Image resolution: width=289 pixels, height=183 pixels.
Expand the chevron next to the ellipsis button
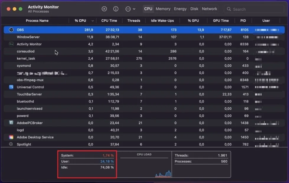[x=134, y=9]
